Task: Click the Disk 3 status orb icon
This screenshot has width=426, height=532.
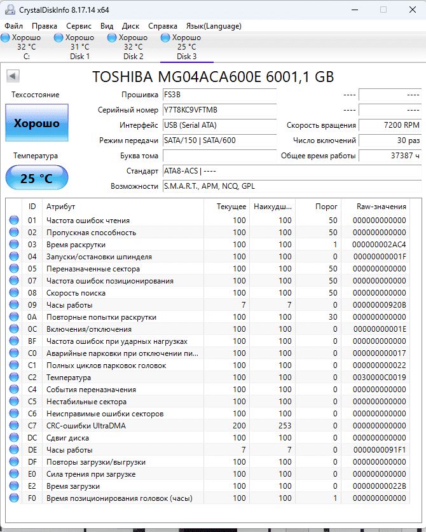Action: click(x=165, y=38)
